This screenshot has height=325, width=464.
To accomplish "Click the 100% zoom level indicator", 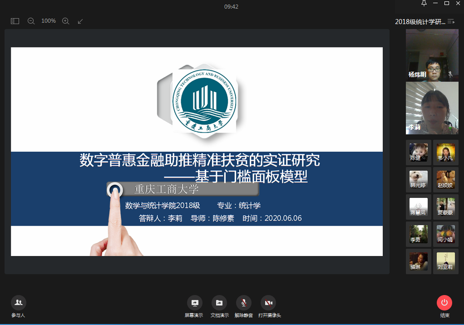I will pos(49,21).
